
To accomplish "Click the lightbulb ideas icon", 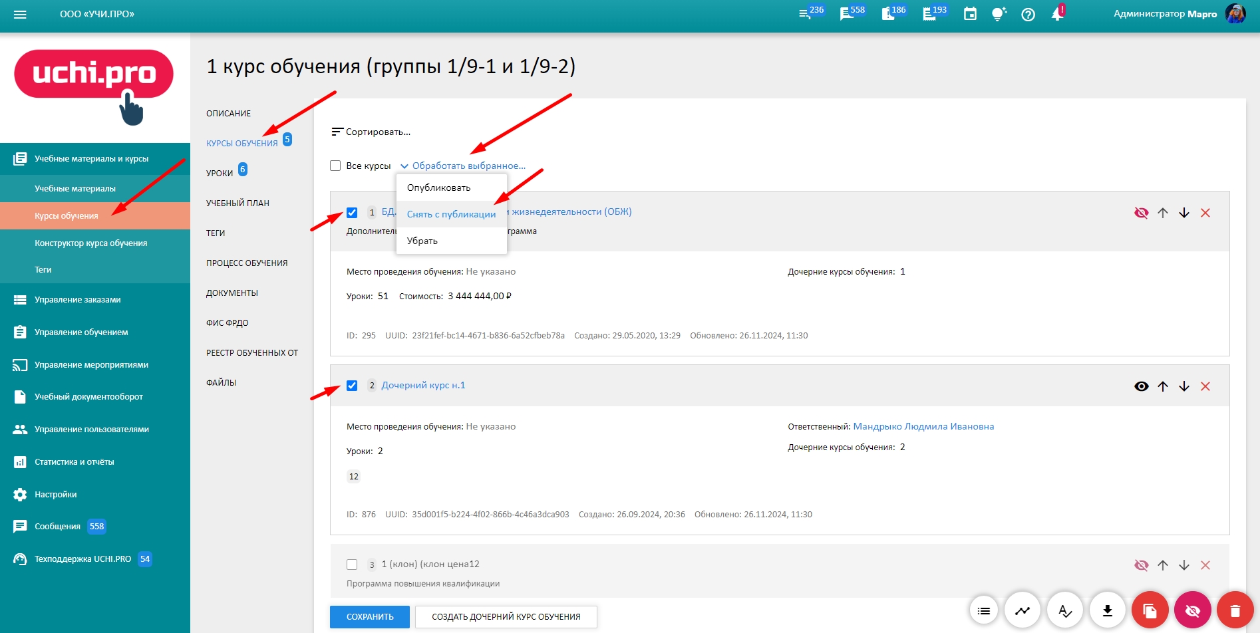I will pyautogui.click(x=999, y=14).
